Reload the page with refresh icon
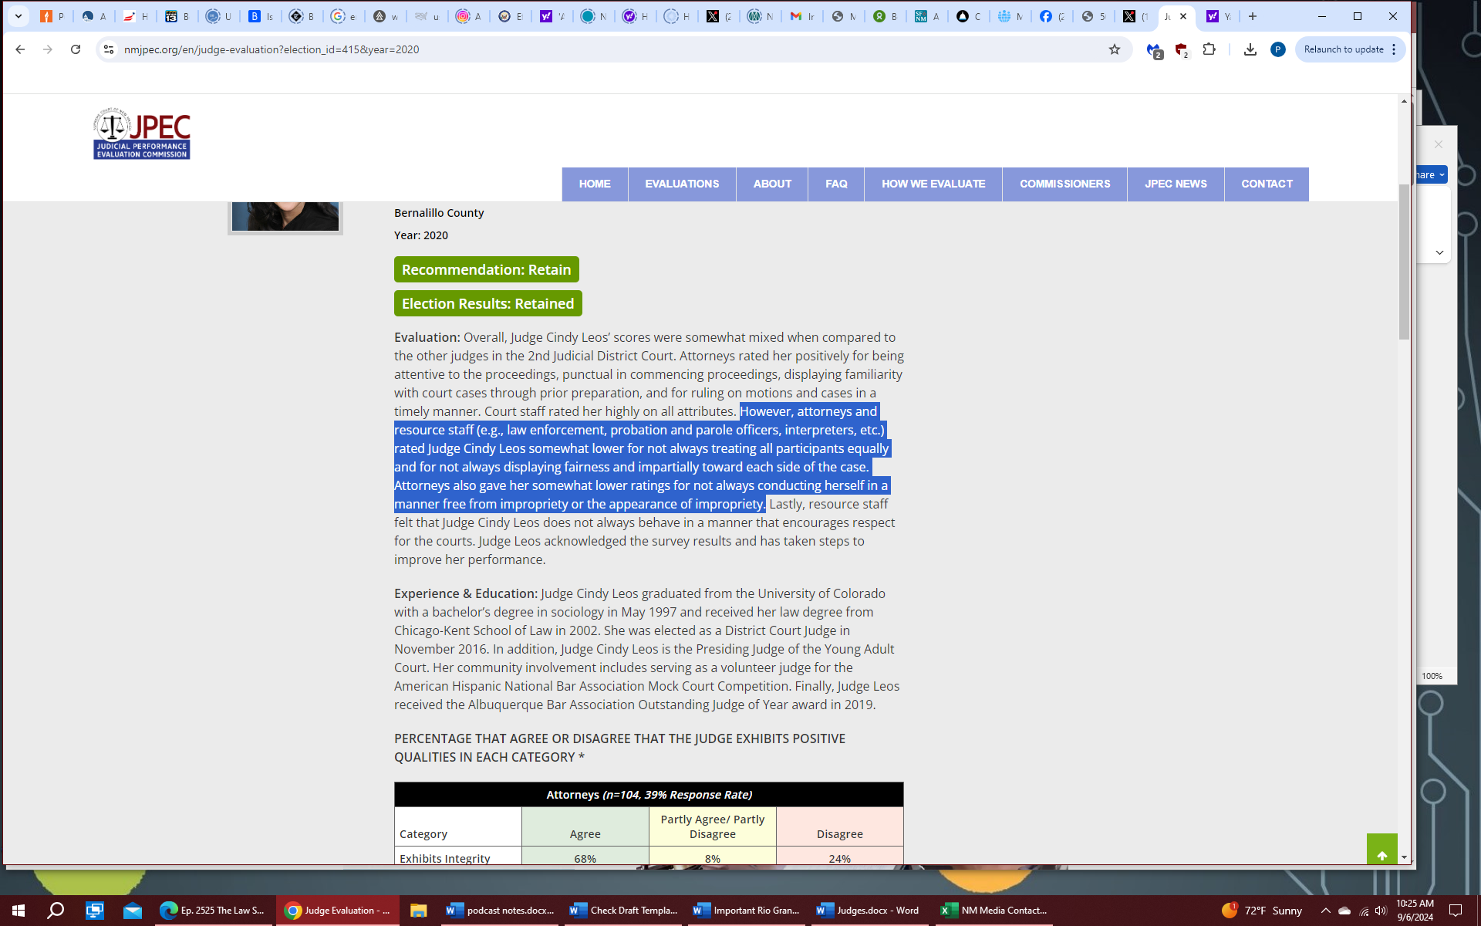Viewport: 1481px width, 926px height. [x=76, y=49]
